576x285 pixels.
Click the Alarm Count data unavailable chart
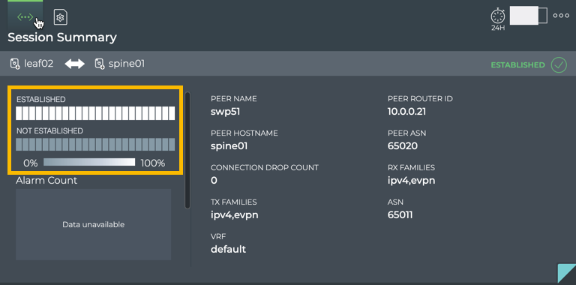tap(93, 224)
